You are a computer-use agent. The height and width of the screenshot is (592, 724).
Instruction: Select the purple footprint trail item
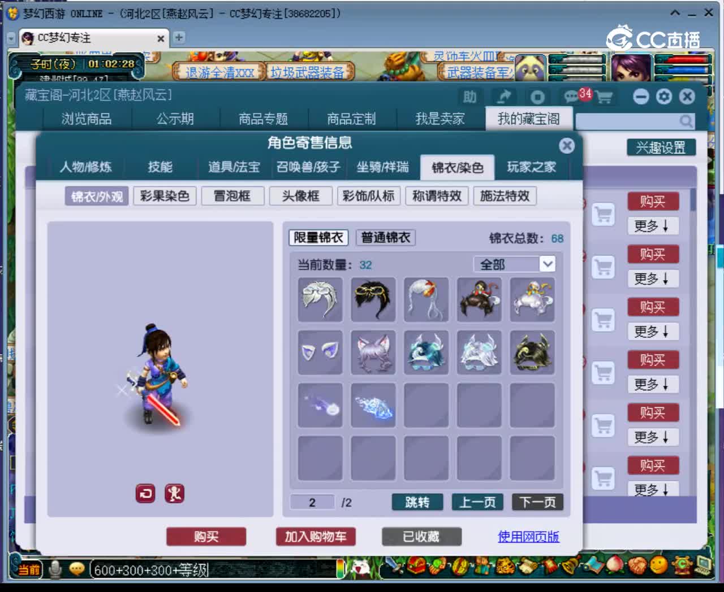click(x=320, y=406)
